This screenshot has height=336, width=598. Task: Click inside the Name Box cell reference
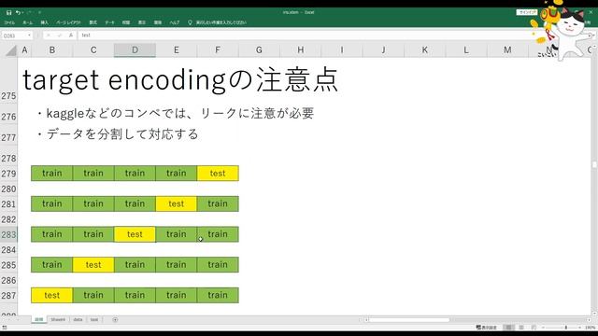pos(14,35)
